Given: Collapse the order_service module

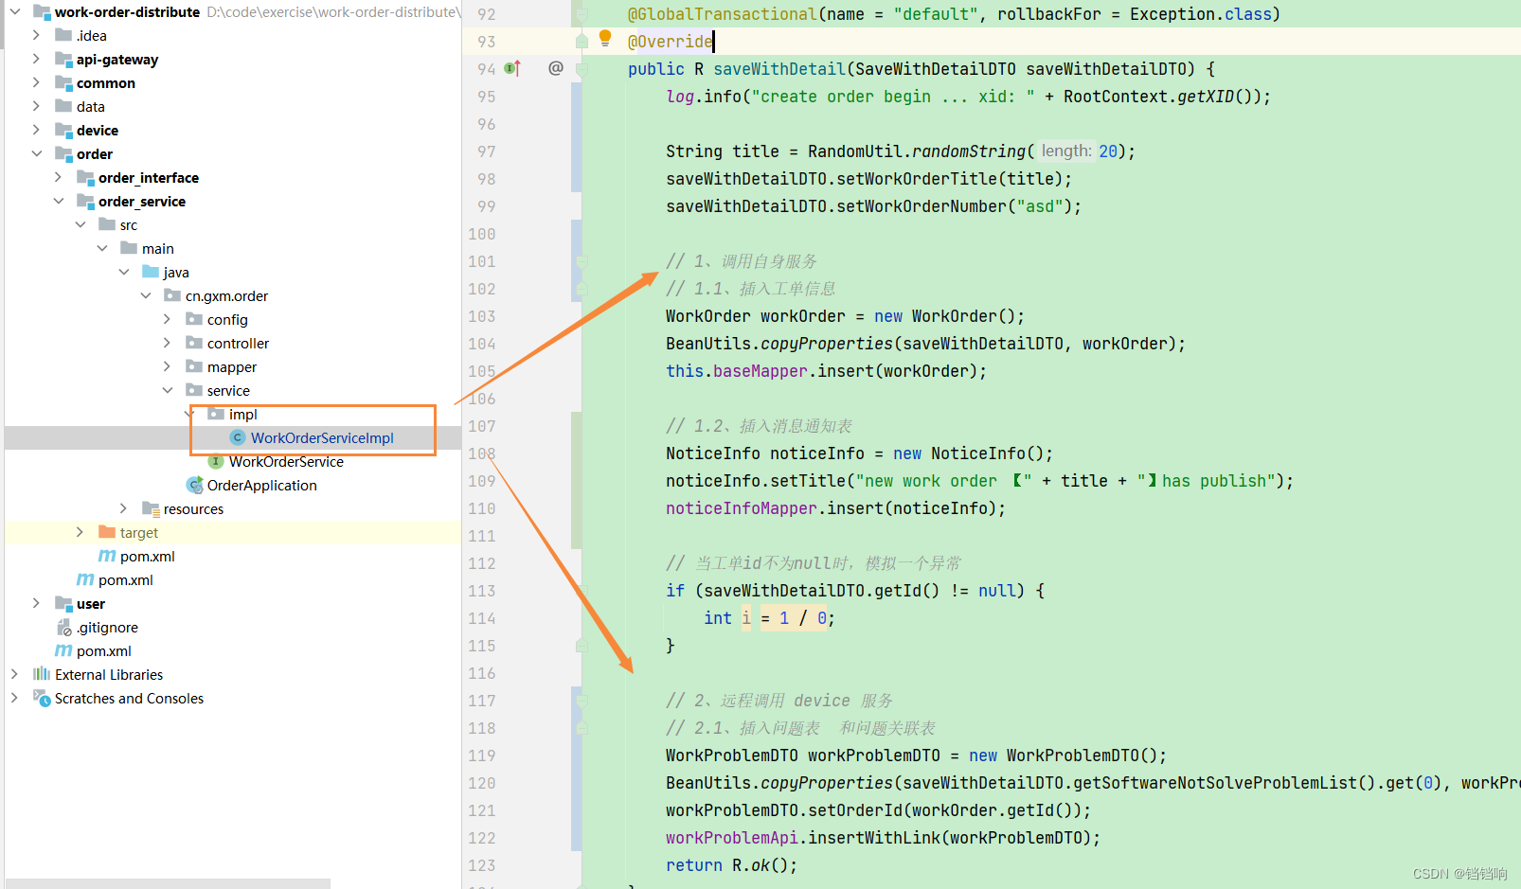Looking at the screenshot, I should pos(58,201).
